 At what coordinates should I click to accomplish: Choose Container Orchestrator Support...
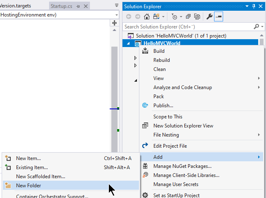(x=71, y=196)
